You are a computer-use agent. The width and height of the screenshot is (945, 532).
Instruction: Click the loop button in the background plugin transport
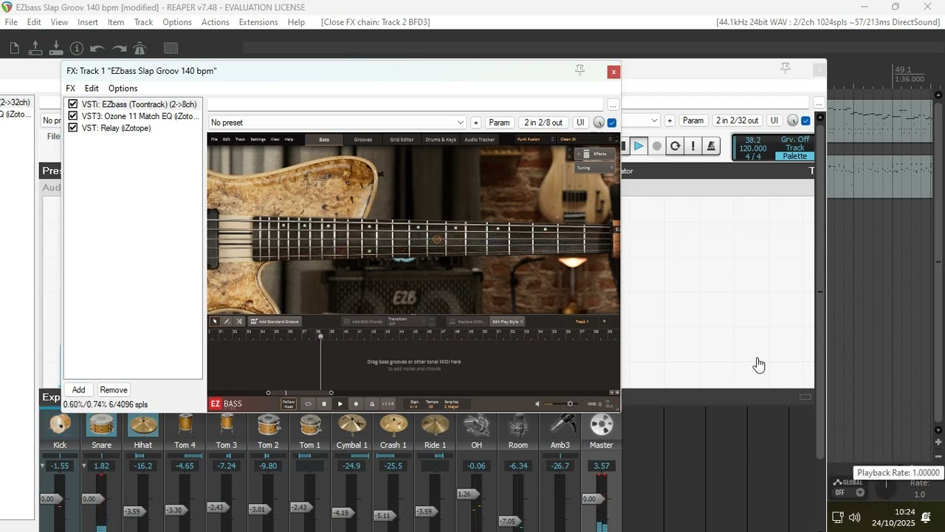(675, 146)
